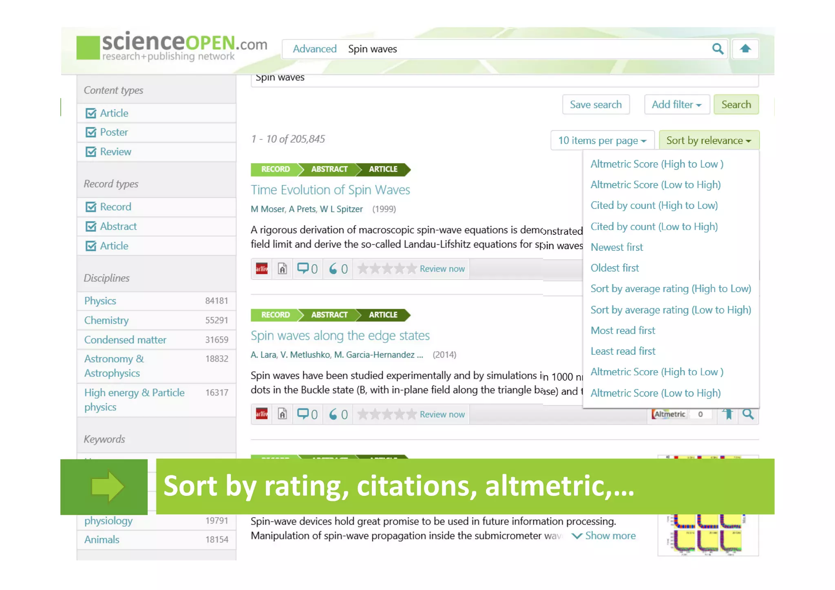This screenshot has width=835, height=590.
Task: Uncheck the Review content type checkbox
Action: click(91, 152)
